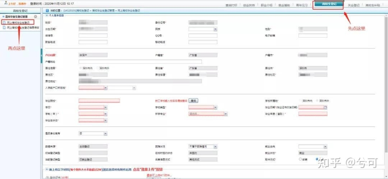Open the 失业登记 tab
This screenshot has width=388, height=179.
353,5
